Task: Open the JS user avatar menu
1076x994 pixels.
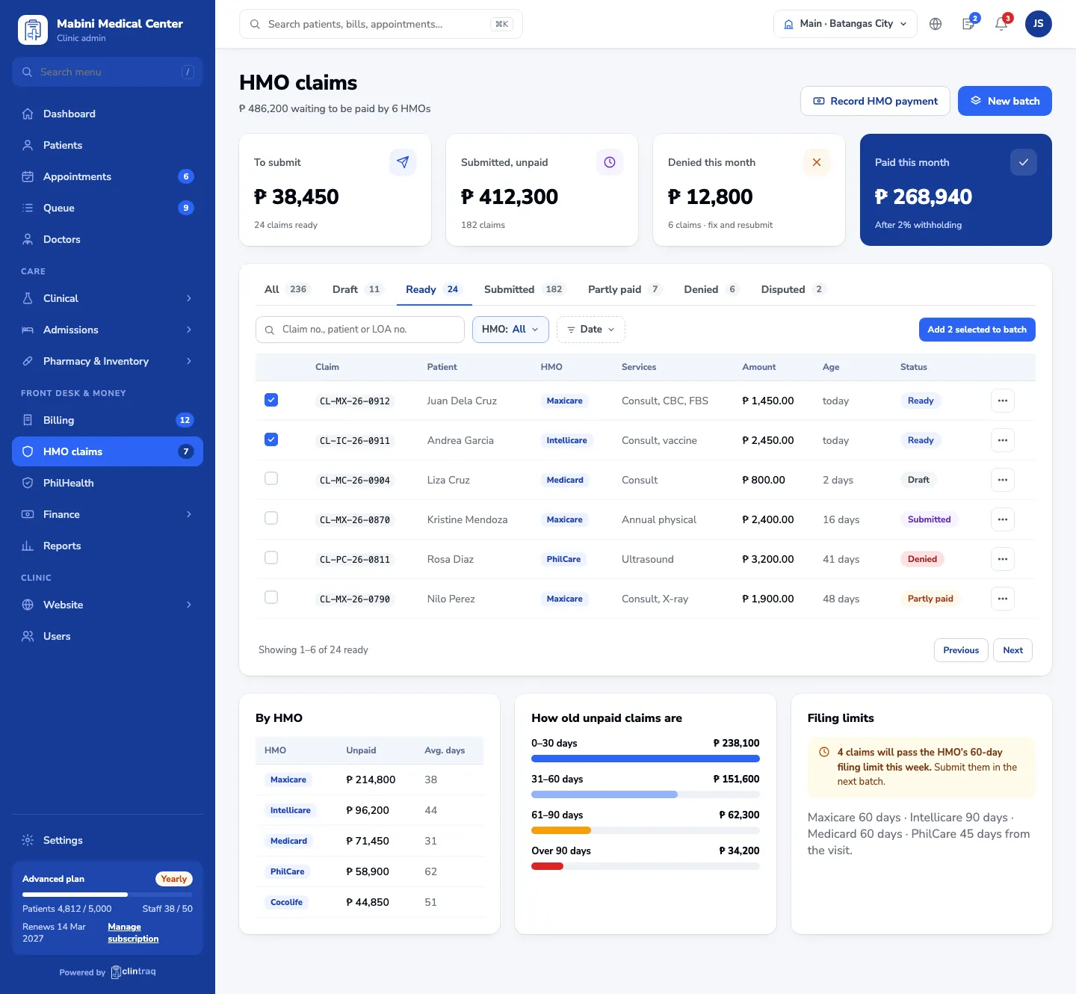Action: click(1039, 24)
